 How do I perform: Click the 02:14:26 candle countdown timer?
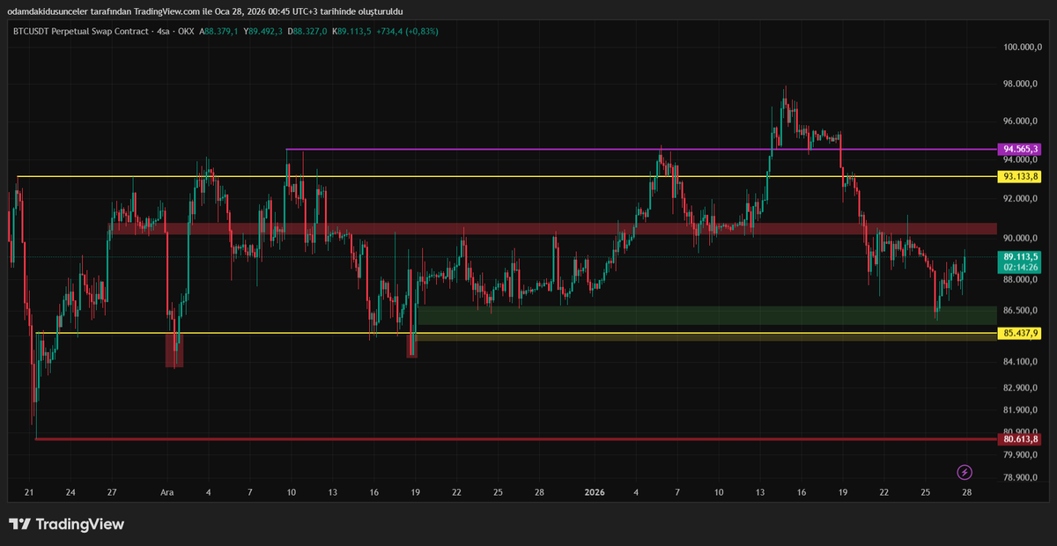(x=1020, y=267)
